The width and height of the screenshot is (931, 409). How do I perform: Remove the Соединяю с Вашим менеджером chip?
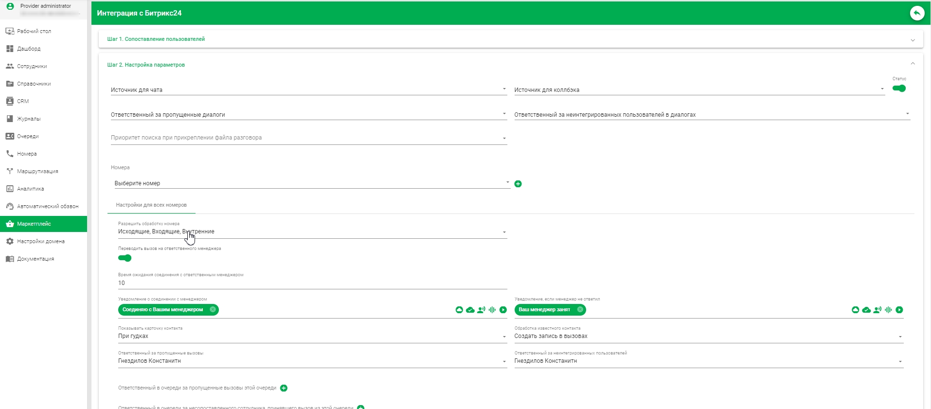point(213,310)
